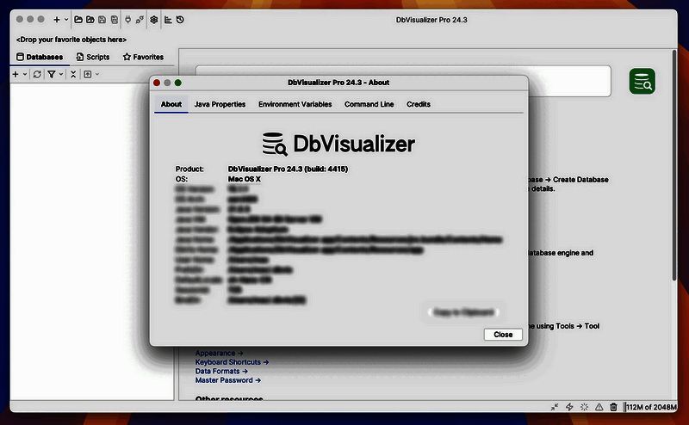
Task: Open the history clock icon
Action: click(x=180, y=19)
